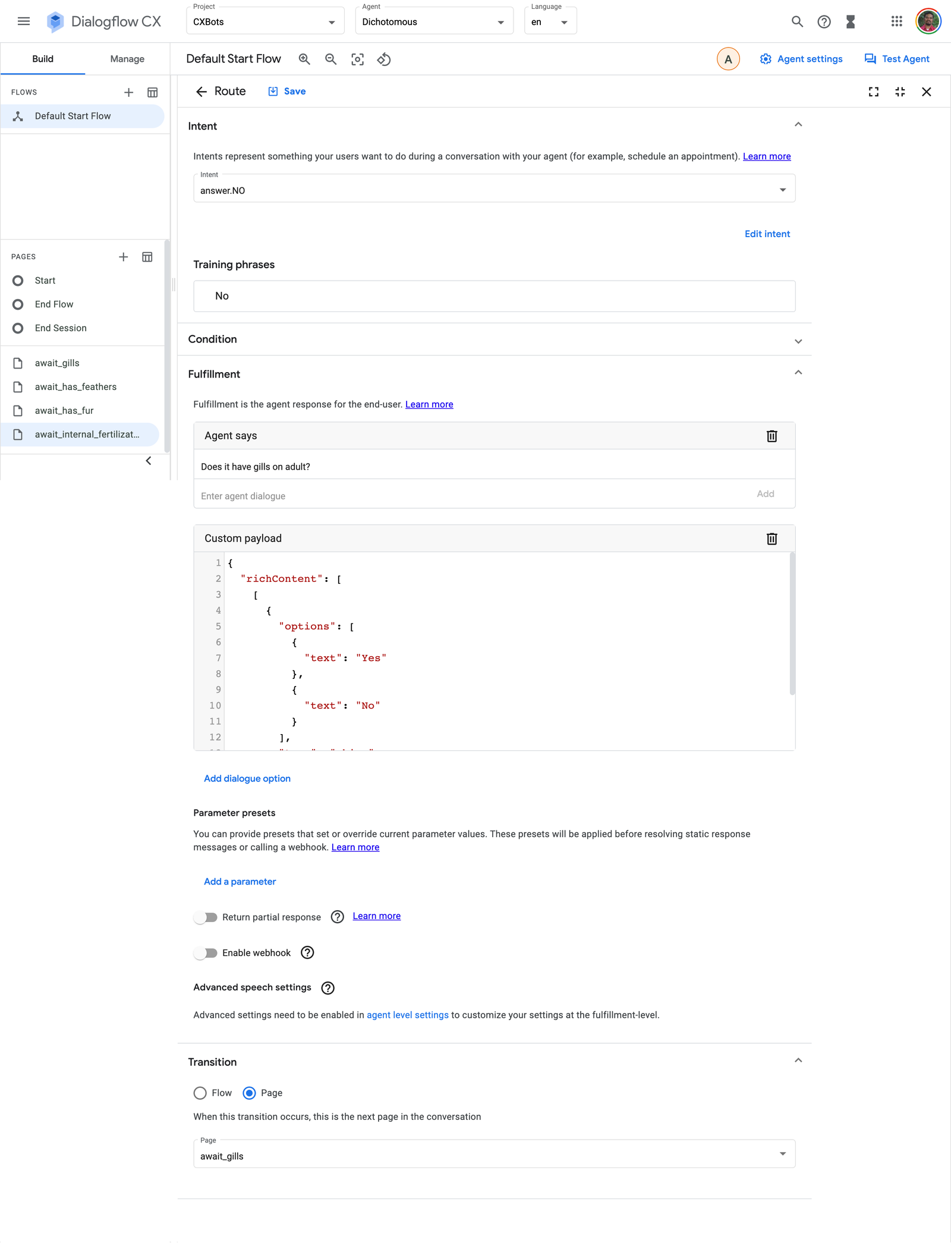Expand route panel to full screen

[873, 92]
